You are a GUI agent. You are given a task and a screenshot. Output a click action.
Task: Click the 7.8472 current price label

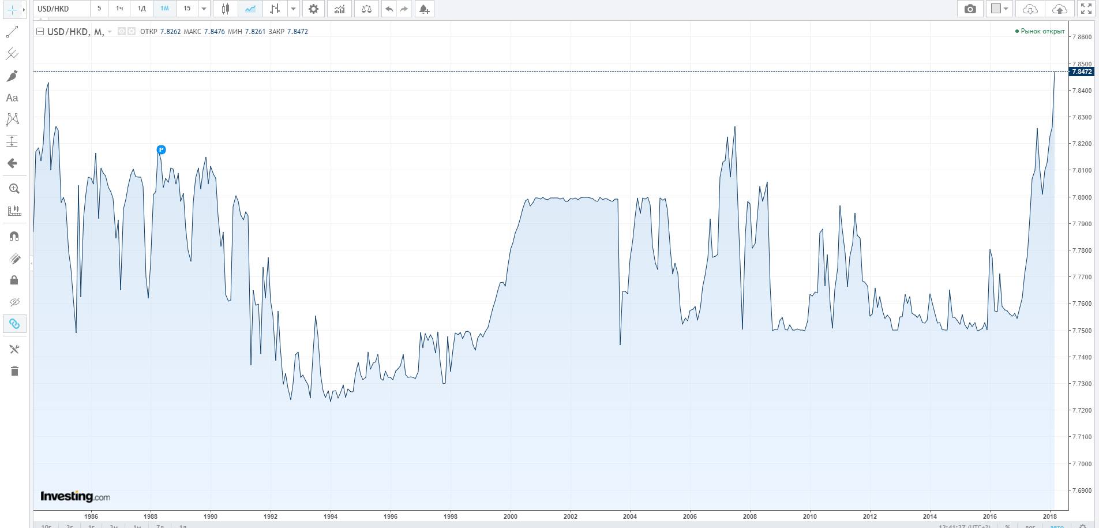point(1081,72)
